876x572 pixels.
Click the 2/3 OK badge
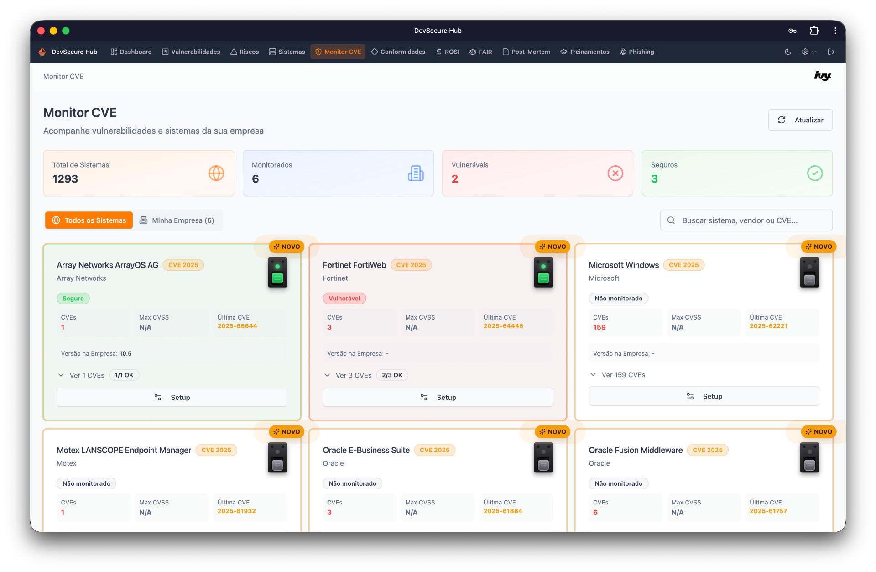(392, 375)
